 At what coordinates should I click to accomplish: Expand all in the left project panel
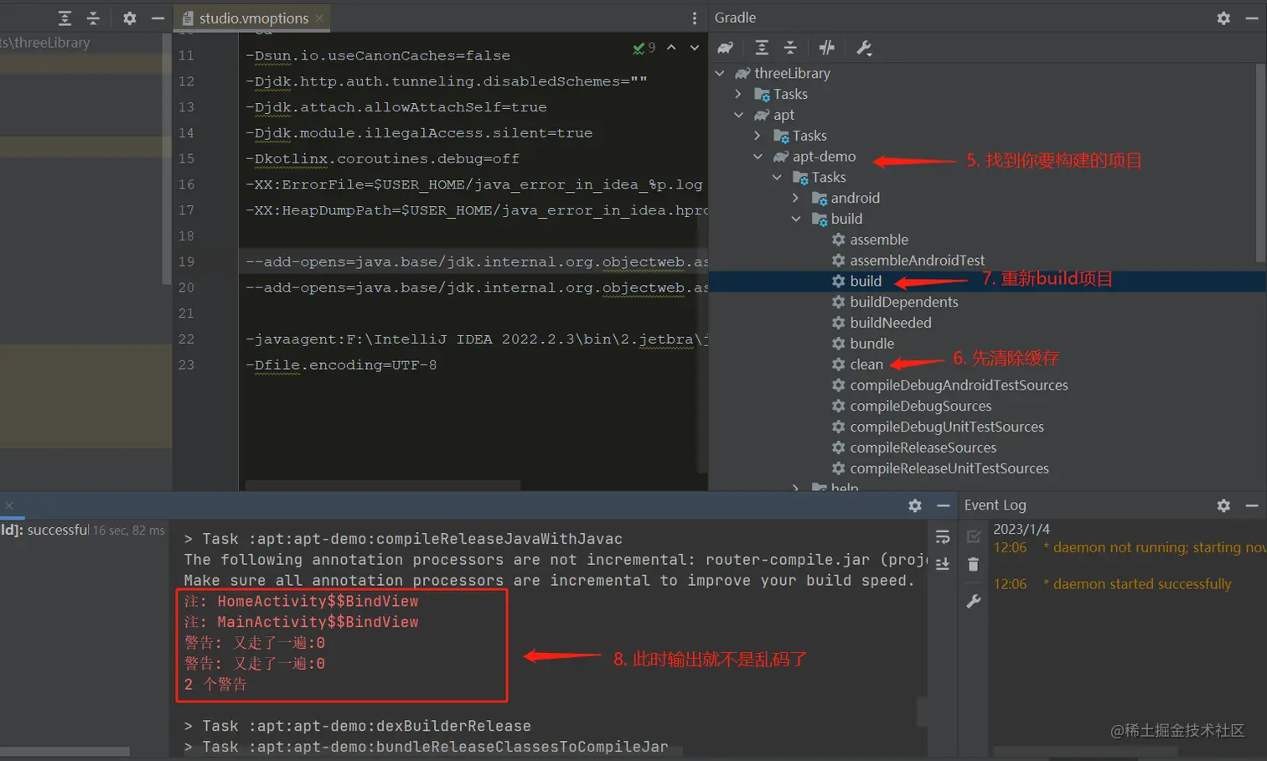(x=65, y=18)
